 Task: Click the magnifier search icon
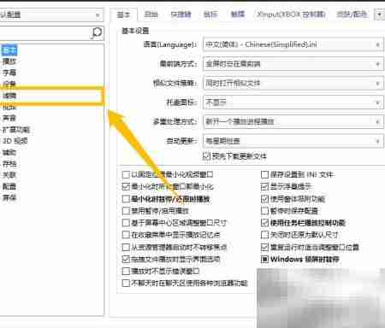97,32
